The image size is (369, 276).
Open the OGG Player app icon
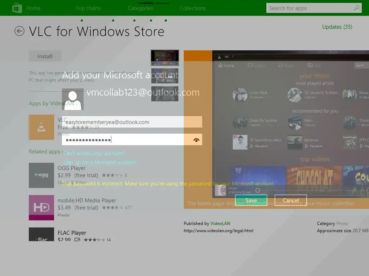click(41, 175)
